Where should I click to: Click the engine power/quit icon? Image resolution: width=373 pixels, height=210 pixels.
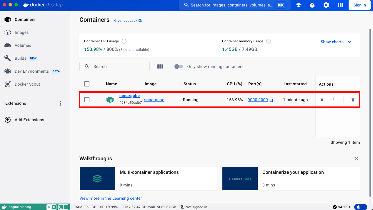pyautogui.click(x=61, y=207)
